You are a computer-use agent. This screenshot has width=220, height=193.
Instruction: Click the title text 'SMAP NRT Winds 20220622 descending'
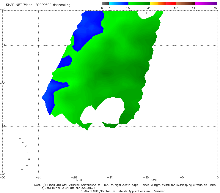[38, 5]
